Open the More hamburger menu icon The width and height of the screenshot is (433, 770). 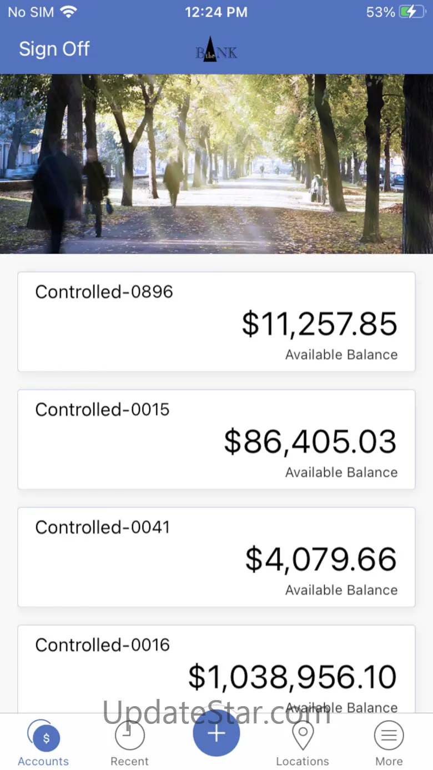coord(389,736)
